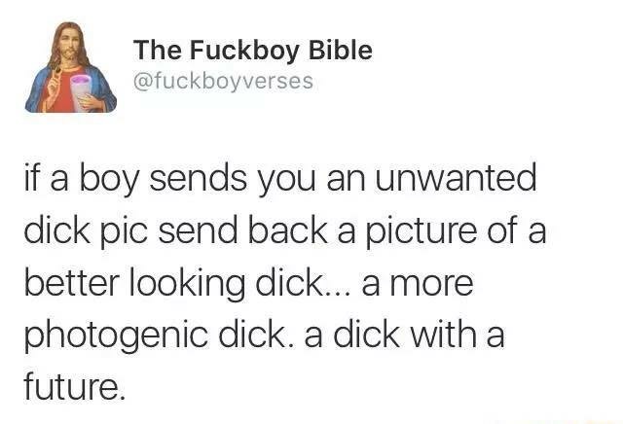This screenshot has width=623, height=424.
Task: Click the word 'The' in the display name
Action: click(158, 50)
